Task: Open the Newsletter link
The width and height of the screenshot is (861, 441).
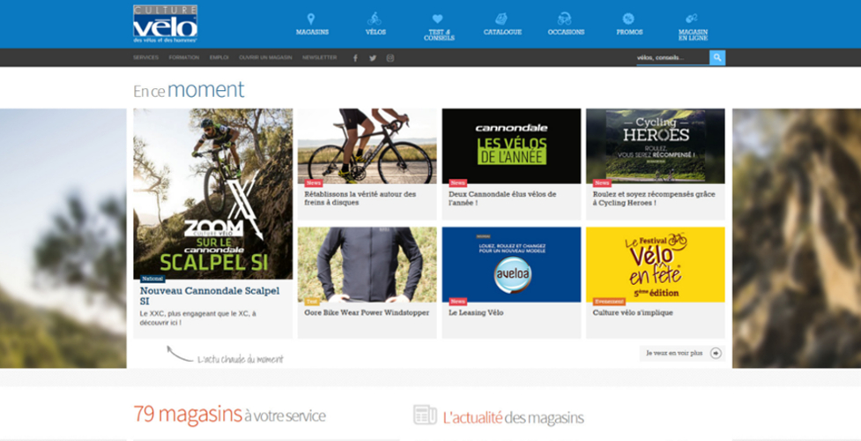Action: pyautogui.click(x=319, y=57)
